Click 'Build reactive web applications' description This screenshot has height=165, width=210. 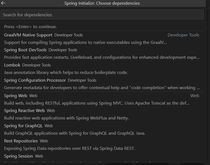pyautogui.click(x=66, y=118)
